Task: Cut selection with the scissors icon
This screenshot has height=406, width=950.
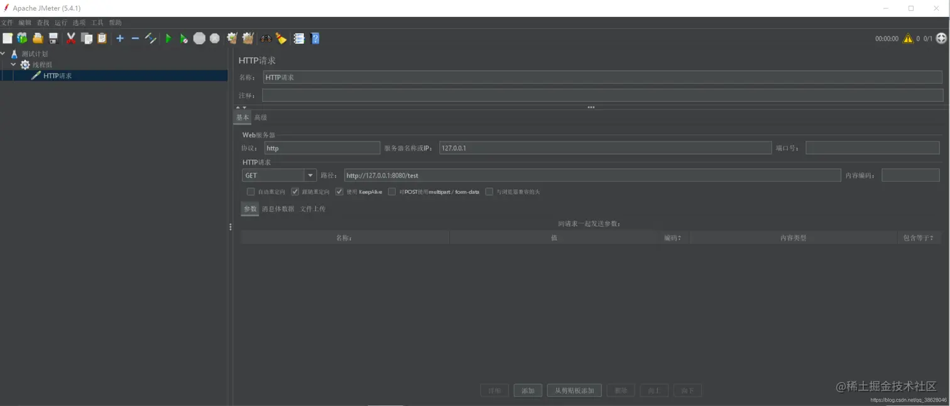Action: pos(71,38)
